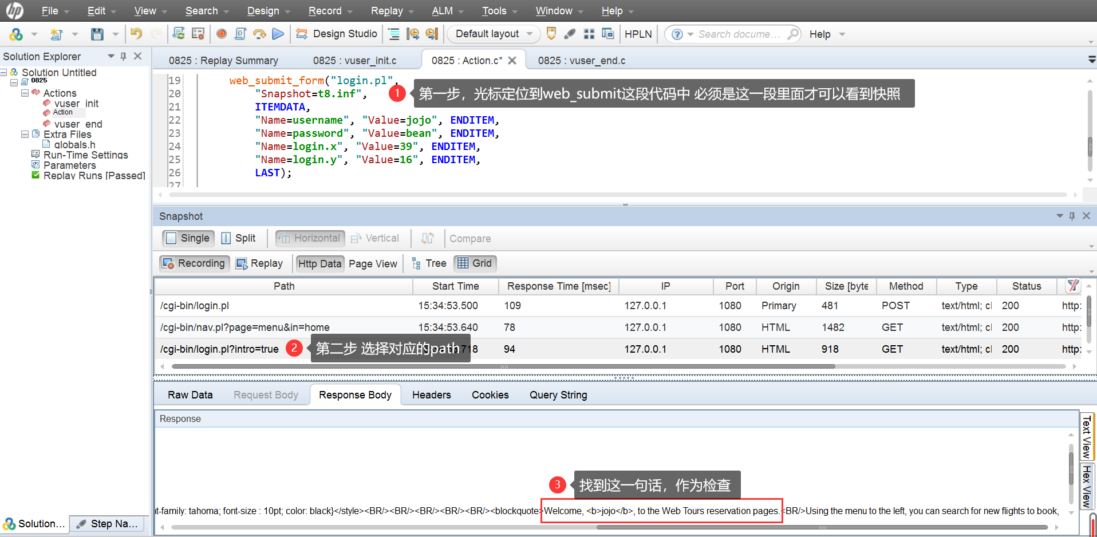Click the Regenerate Script icon
Viewport: 1097px width, 537px height.
pyautogui.click(x=179, y=34)
